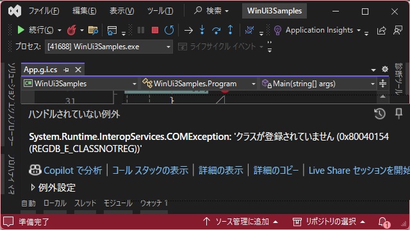Close the App.g.i.cs tab
Image resolution: width=410 pixels, height=230 pixels.
[78, 70]
